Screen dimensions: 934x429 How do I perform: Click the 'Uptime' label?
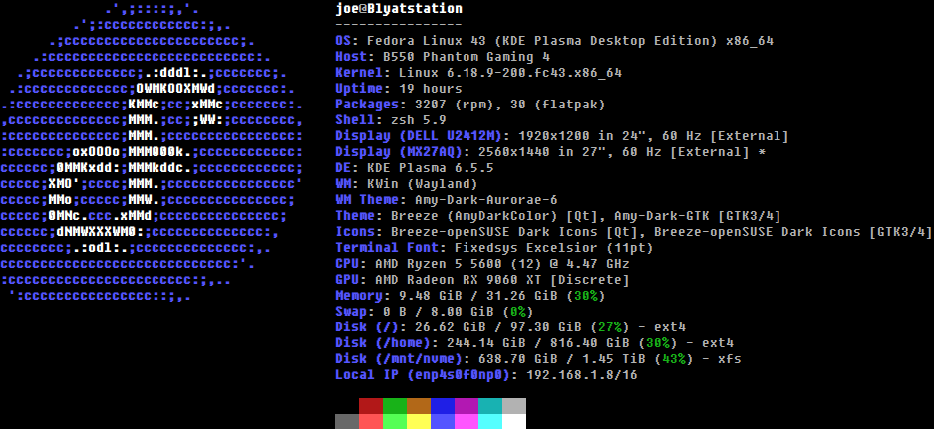pos(359,89)
